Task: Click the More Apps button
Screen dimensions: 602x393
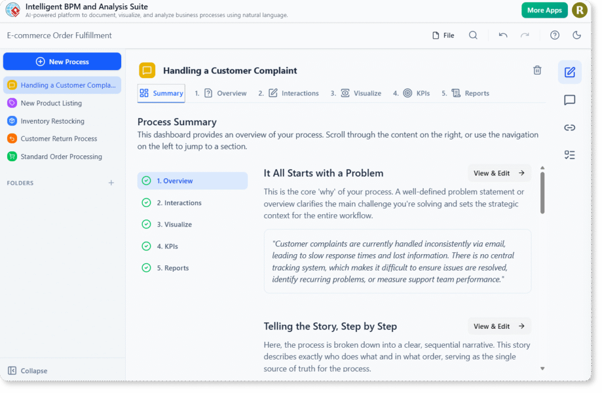Action: (544, 10)
